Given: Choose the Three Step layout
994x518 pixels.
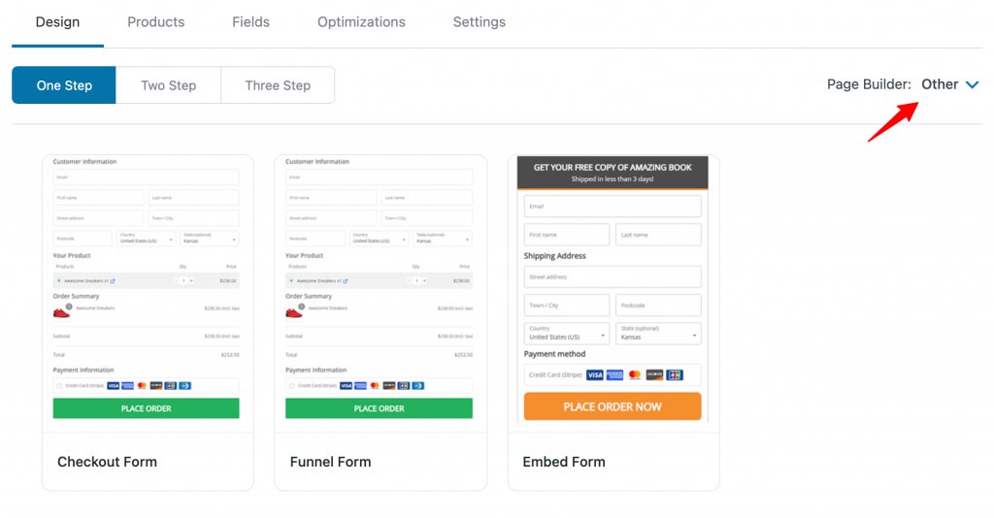Looking at the screenshot, I should coord(278,84).
